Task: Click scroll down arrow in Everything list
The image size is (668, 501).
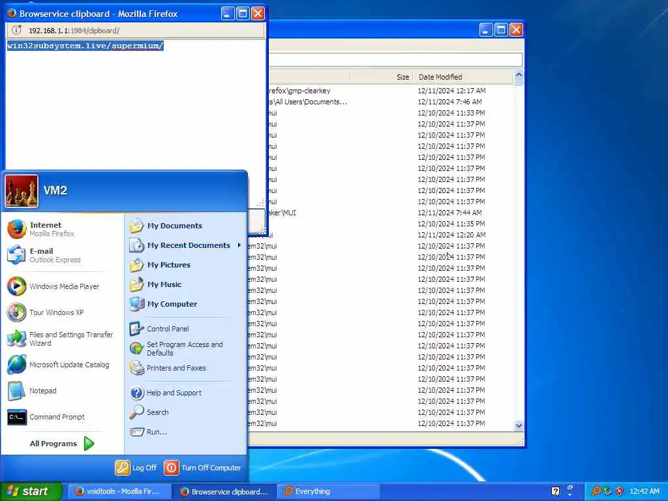Action: click(519, 425)
